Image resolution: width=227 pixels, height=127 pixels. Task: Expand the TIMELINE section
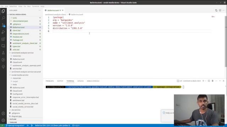click(13, 122)
